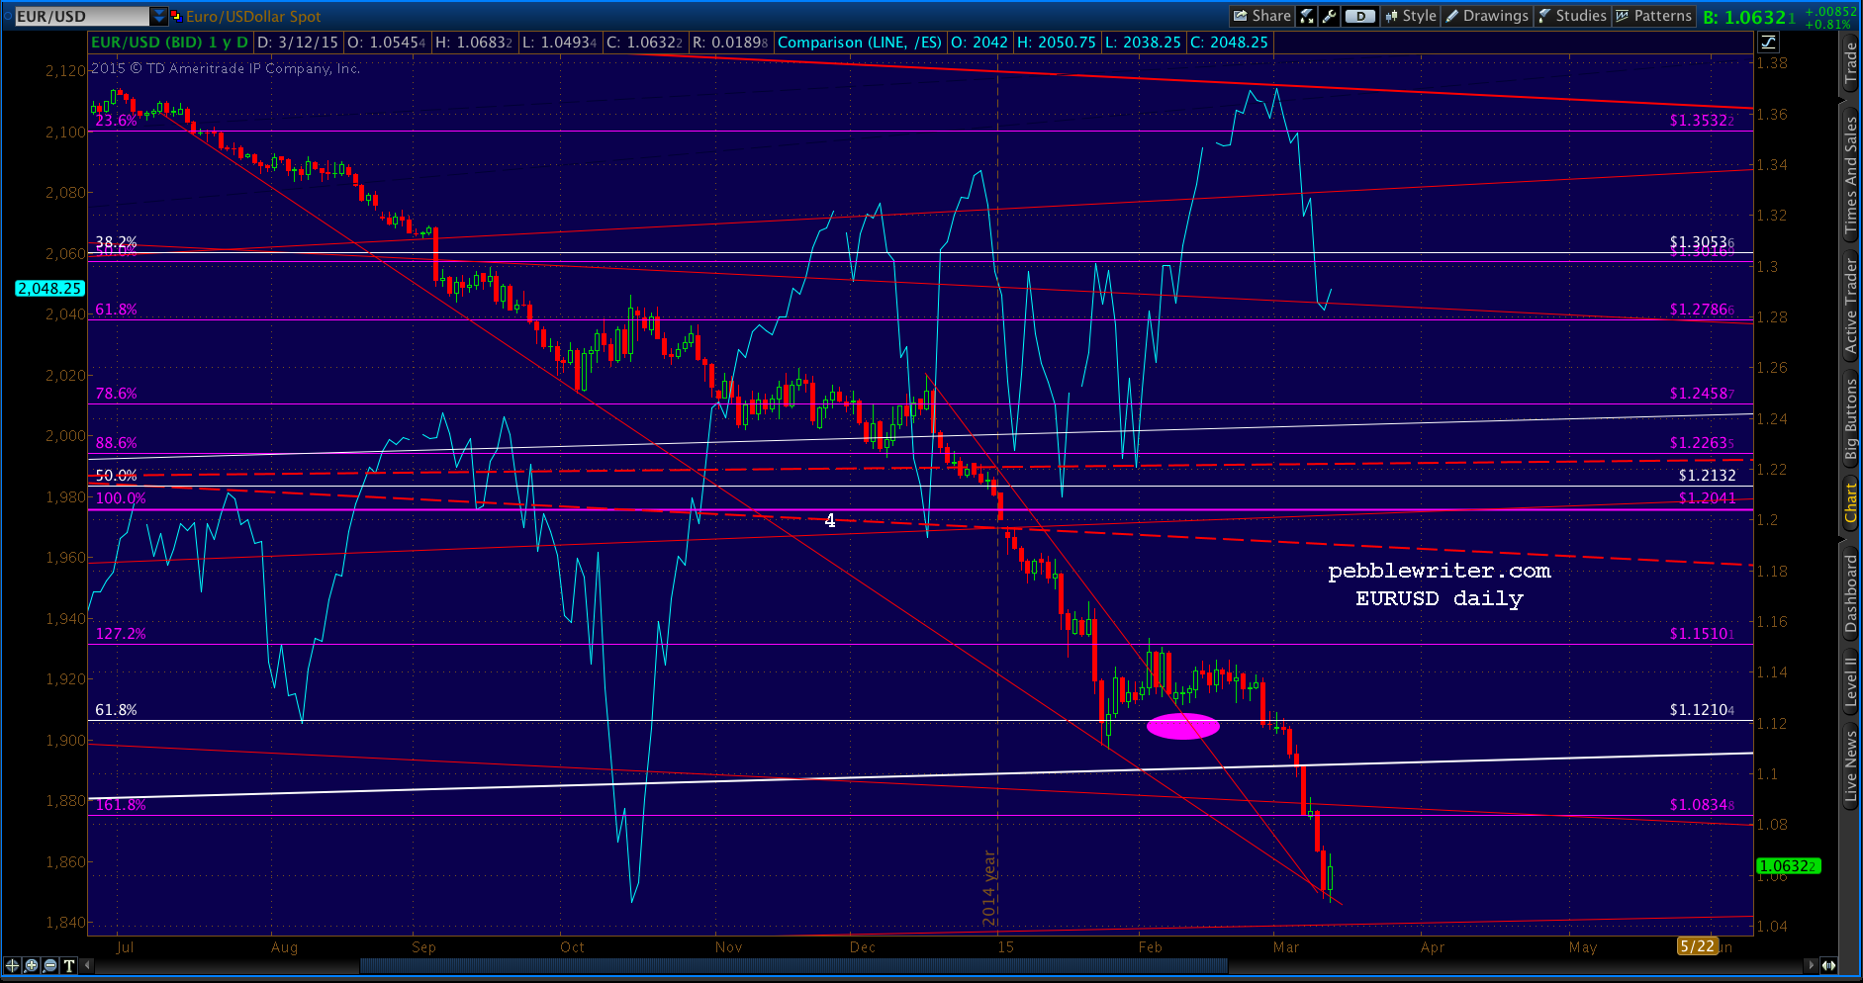Click the 5/22 expiration date marker

point(1697,946)
